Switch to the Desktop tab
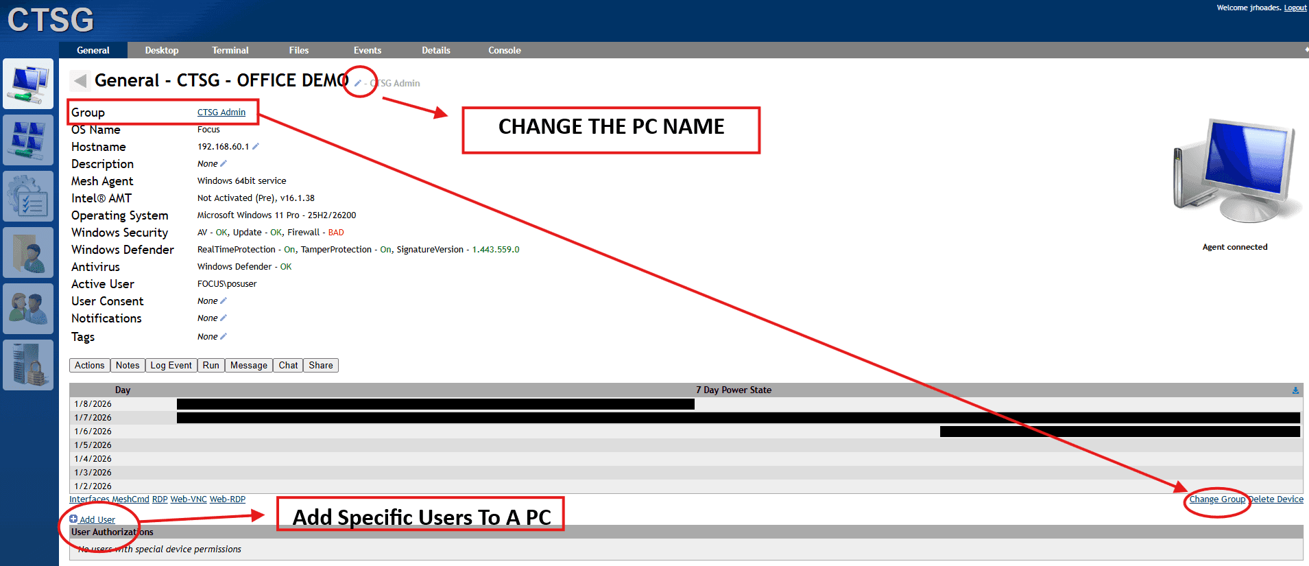The image size is (1309, 566). tap(162, 50)
